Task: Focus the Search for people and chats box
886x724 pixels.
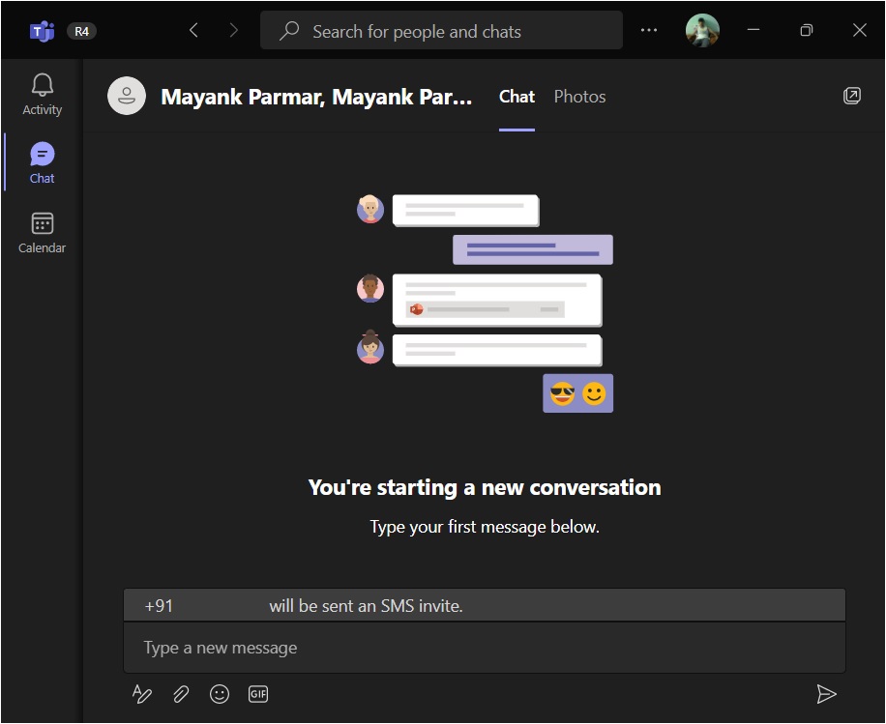Action: pyautogui.click(x=441, y=31)
